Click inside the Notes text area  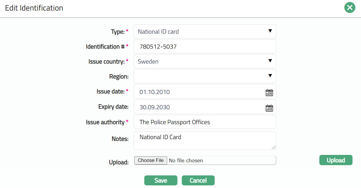tap(205, 141)
